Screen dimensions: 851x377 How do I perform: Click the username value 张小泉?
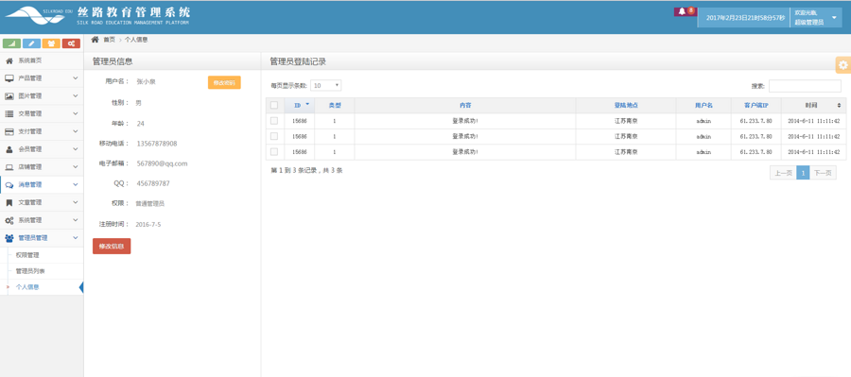click(146, 82)
